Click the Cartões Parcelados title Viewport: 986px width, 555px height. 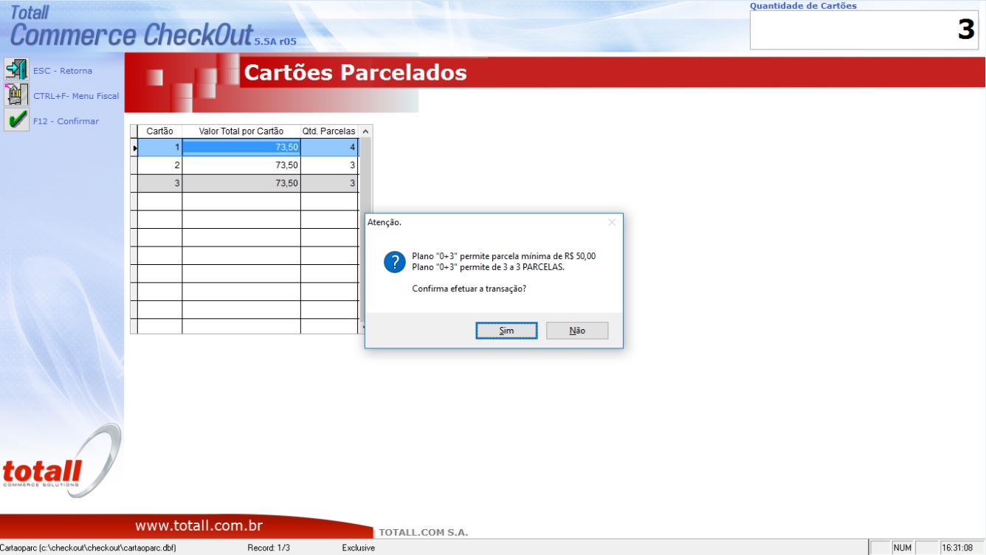pyautogui.click(x=355, y=72)
